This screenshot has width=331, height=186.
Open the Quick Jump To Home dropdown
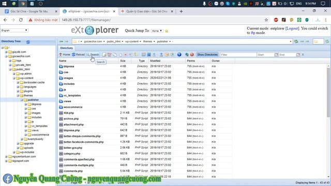point(157,31)
